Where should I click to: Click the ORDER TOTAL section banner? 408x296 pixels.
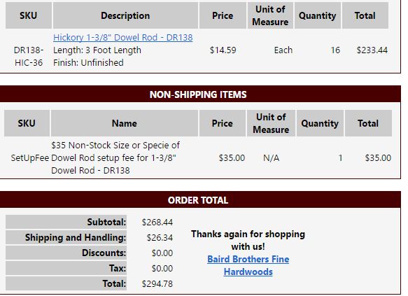200,200
